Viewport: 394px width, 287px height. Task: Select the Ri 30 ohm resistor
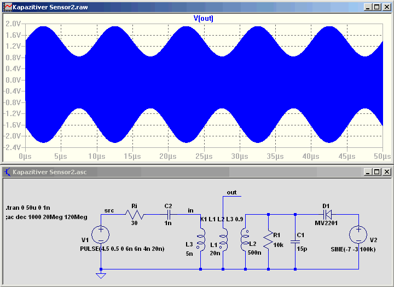pos(135,215)
